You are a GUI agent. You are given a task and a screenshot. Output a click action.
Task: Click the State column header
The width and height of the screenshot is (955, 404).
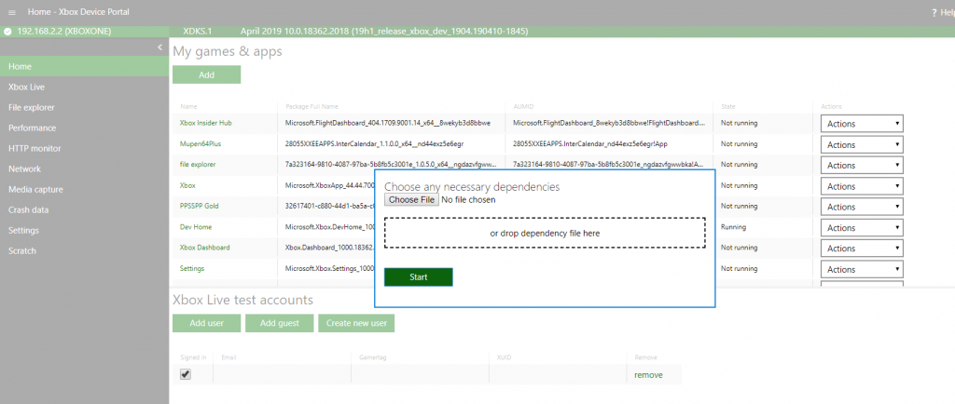(727, 106)
